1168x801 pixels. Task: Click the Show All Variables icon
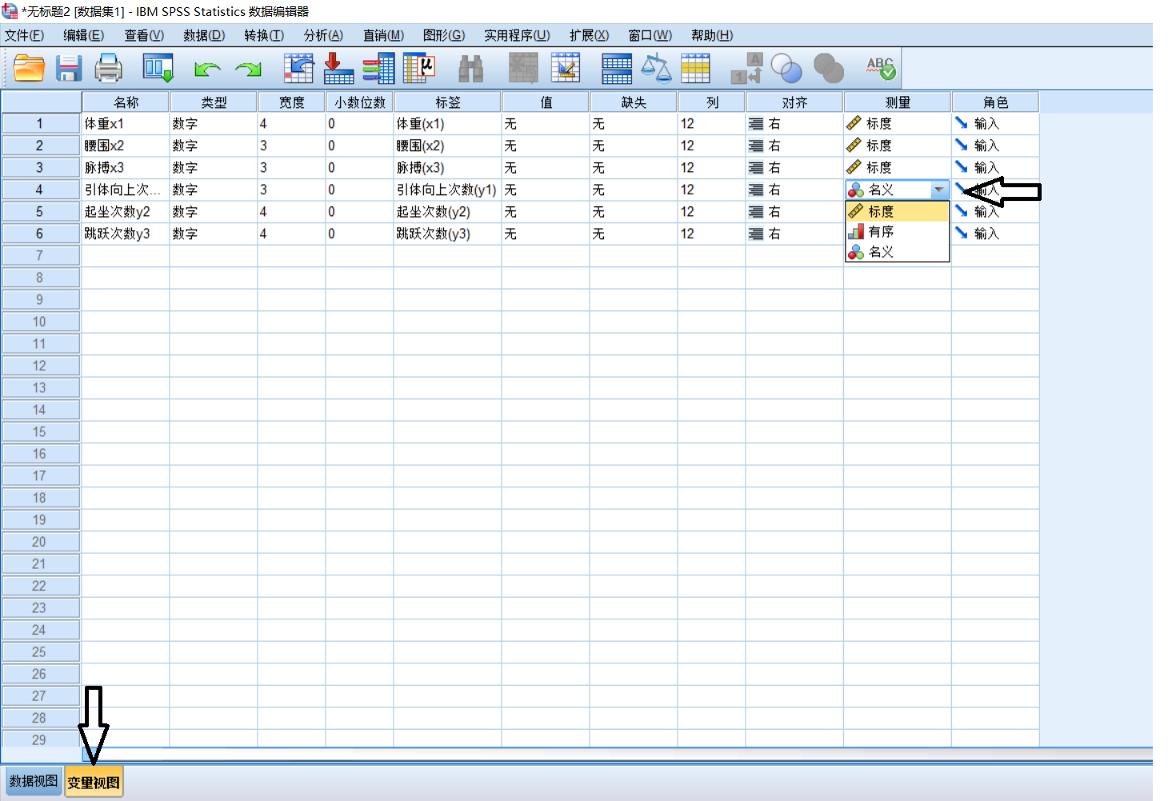[829, 69]
